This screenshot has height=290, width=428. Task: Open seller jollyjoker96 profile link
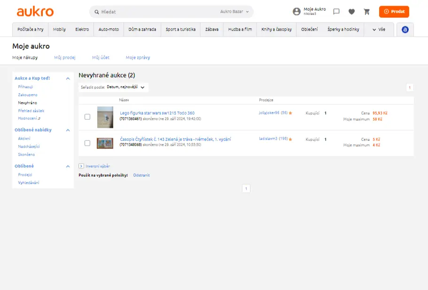(x=269, y=113)
